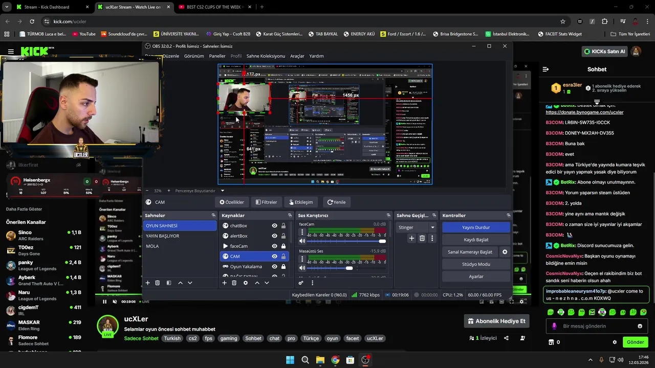
Task: Open Sinco channel in recommended list
Action: click(43, 236)
